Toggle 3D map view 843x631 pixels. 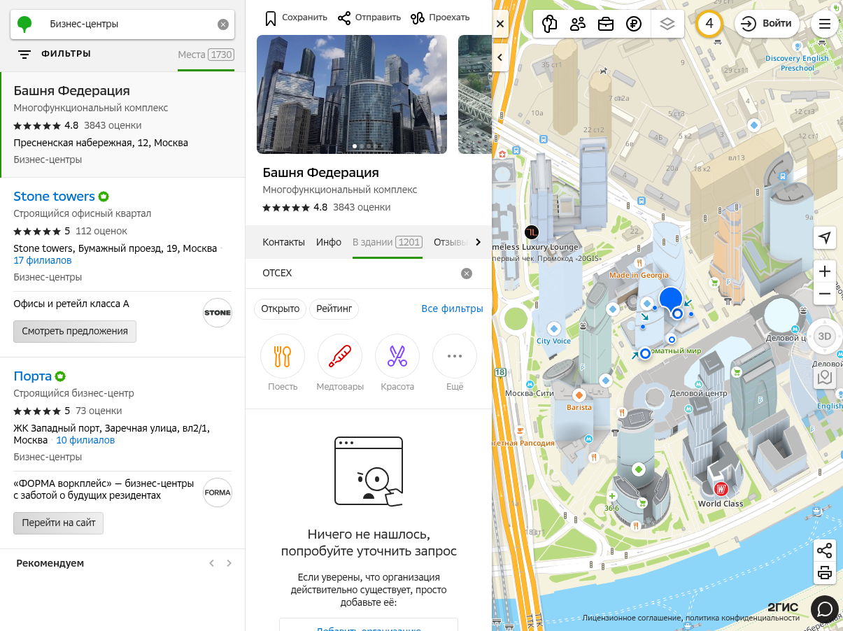pyautogui.click(x=825, y=336)
